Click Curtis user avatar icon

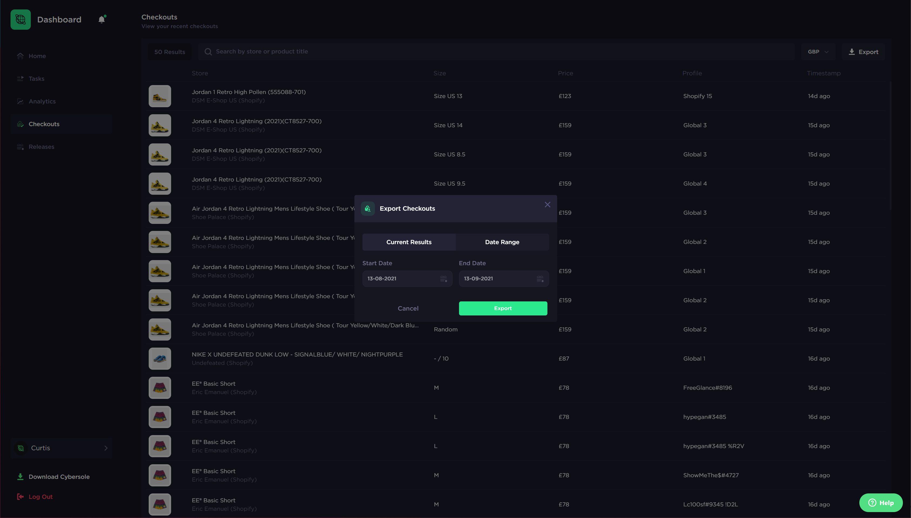[21, 448]
